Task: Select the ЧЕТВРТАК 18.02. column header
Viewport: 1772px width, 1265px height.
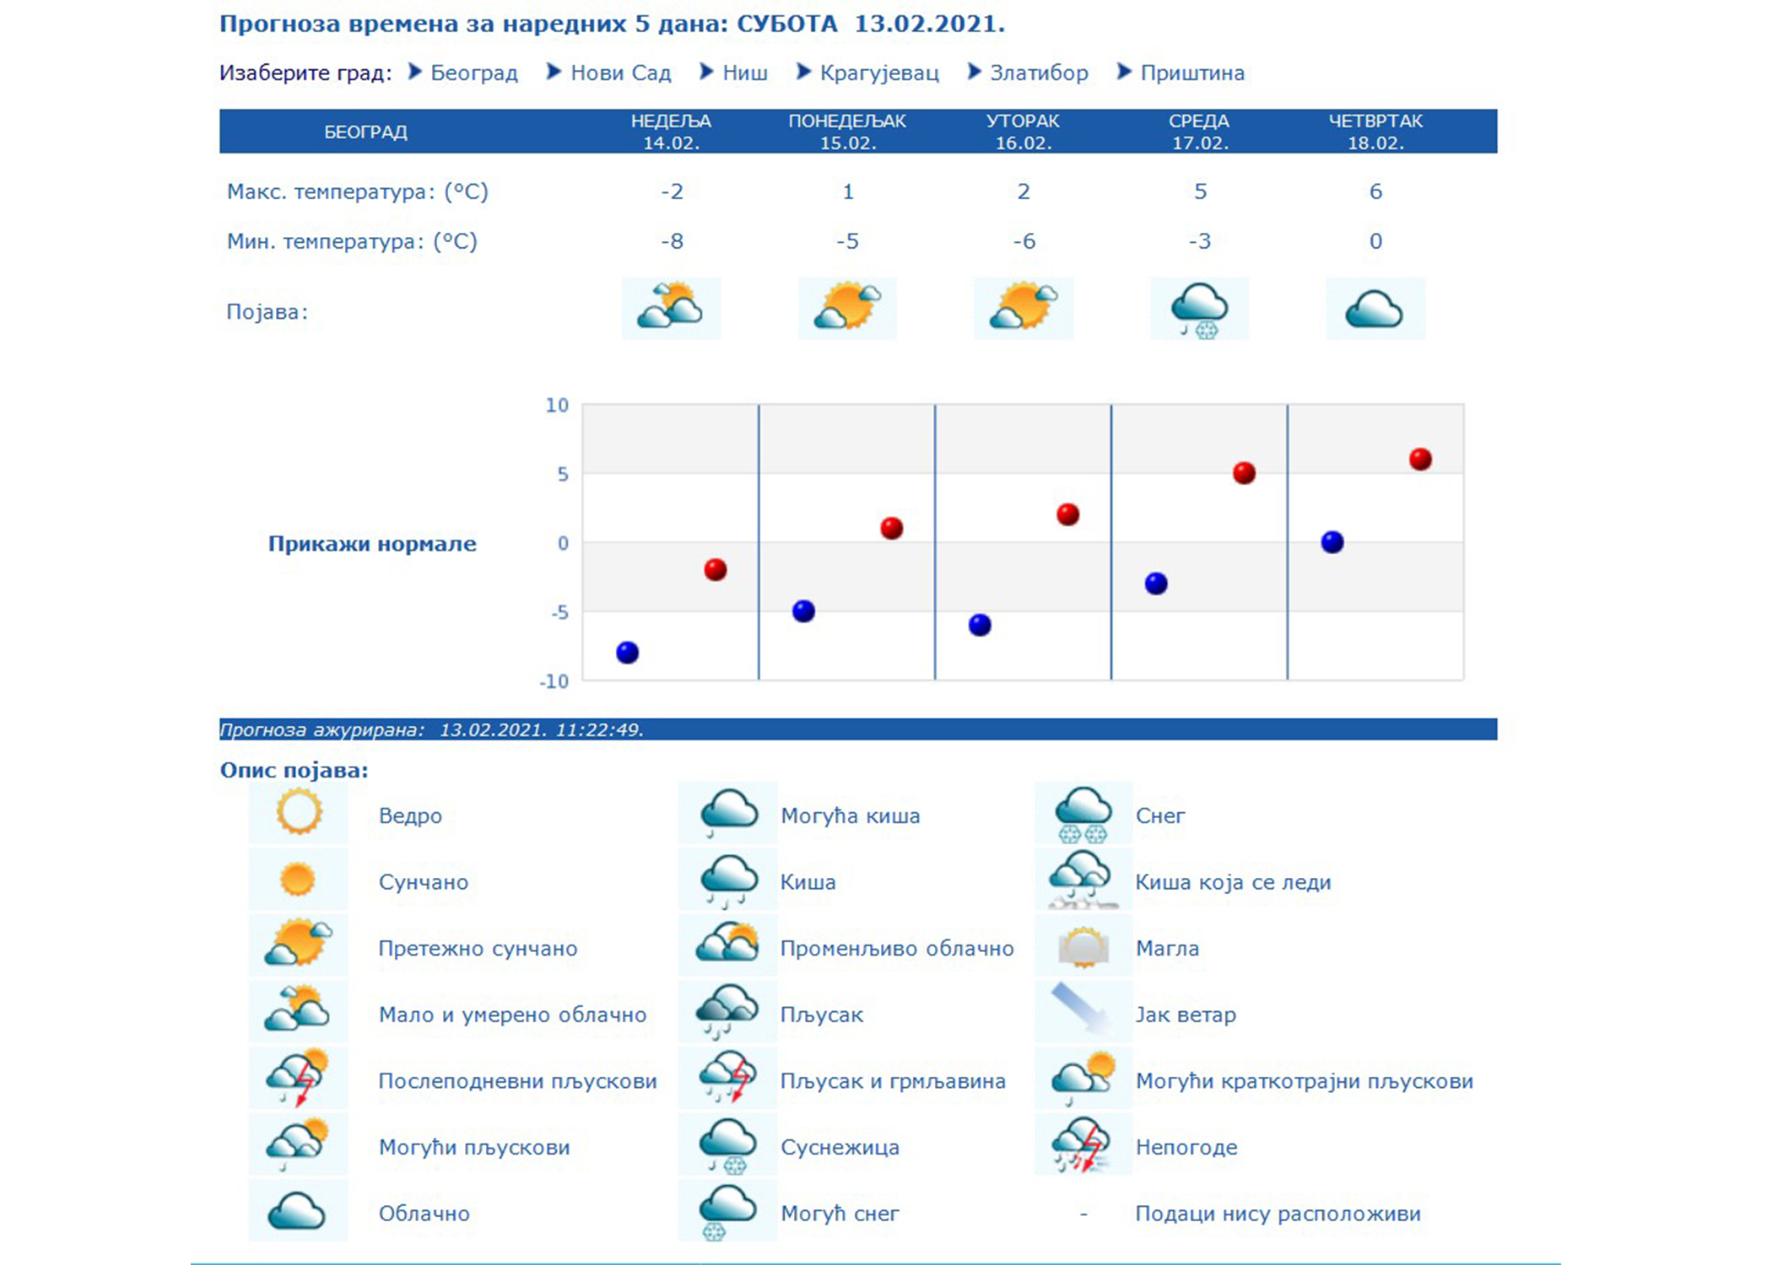Action: pyautogui.click(x=1375, y=132)
